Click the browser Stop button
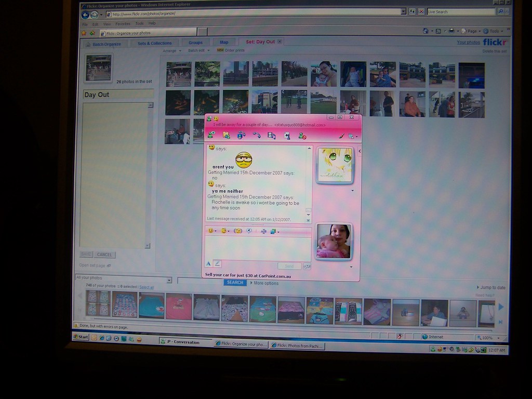The height and width of the screenshot is (399, 532). (x=421, y=11)
